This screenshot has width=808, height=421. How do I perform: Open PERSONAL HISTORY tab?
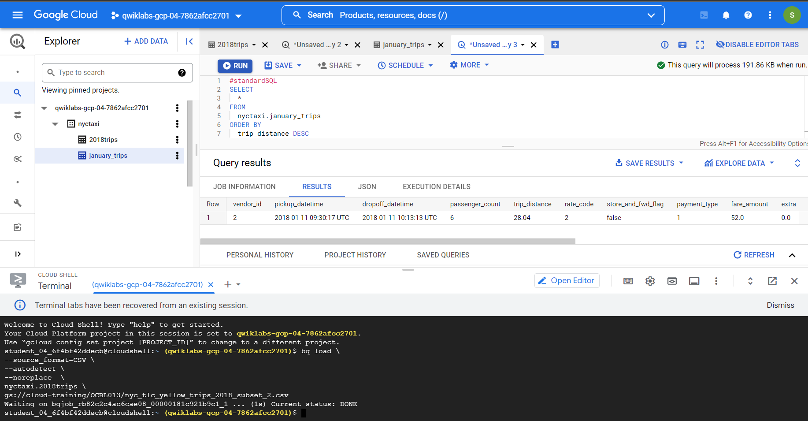(x=260, y=255)
